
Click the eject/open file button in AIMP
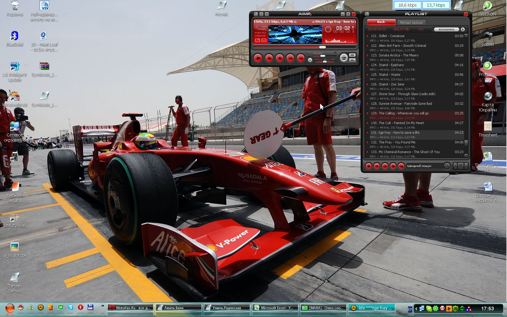click(310, 60)
